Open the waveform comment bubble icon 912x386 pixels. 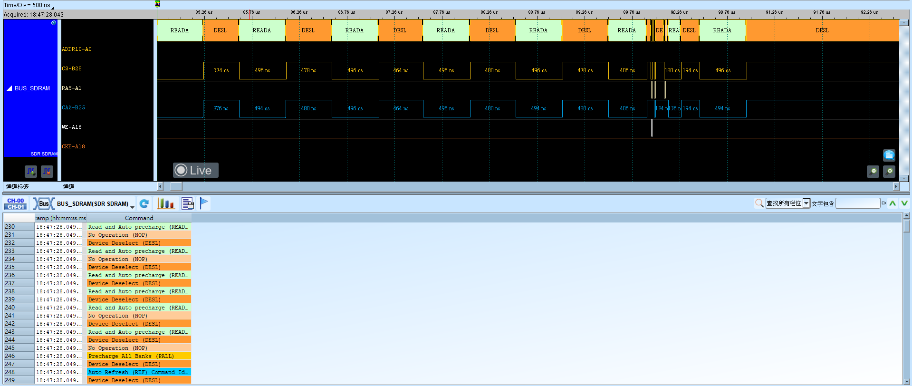[889, 155]
